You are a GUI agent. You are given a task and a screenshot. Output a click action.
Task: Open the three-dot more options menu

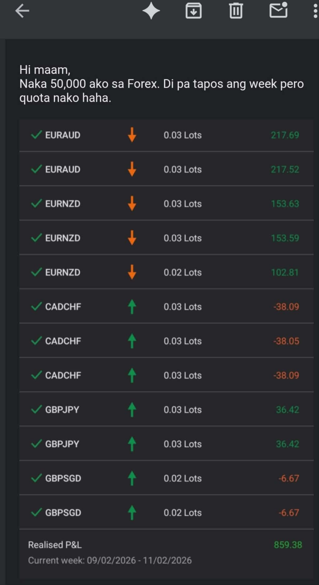315,11
